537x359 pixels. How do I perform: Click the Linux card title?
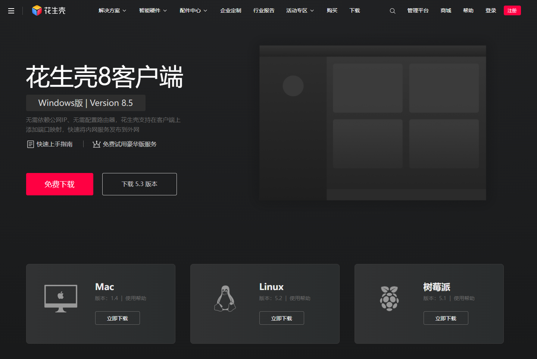(271, 287)
